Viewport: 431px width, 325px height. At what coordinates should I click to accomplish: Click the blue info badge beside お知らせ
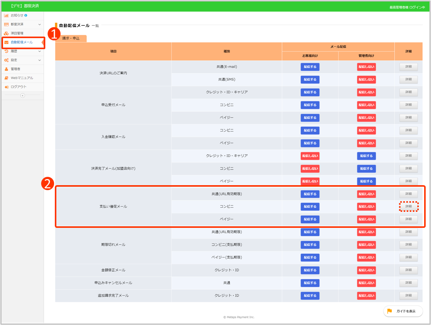coord(26,15)
